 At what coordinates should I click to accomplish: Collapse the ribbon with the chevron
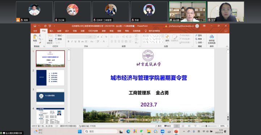[227, 46]
